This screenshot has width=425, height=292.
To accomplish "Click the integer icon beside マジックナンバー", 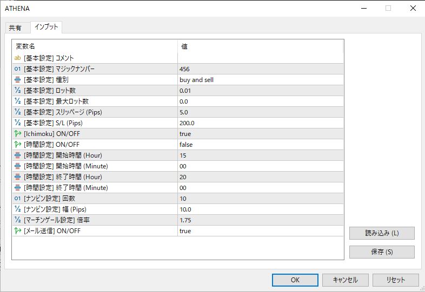I will 17,69.
